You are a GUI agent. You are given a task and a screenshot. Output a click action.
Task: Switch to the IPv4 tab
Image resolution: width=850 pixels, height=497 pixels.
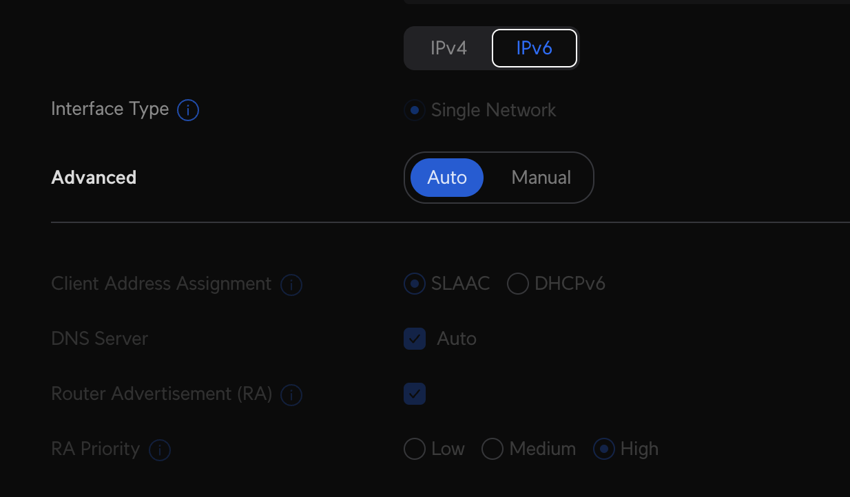pos(448,47)
